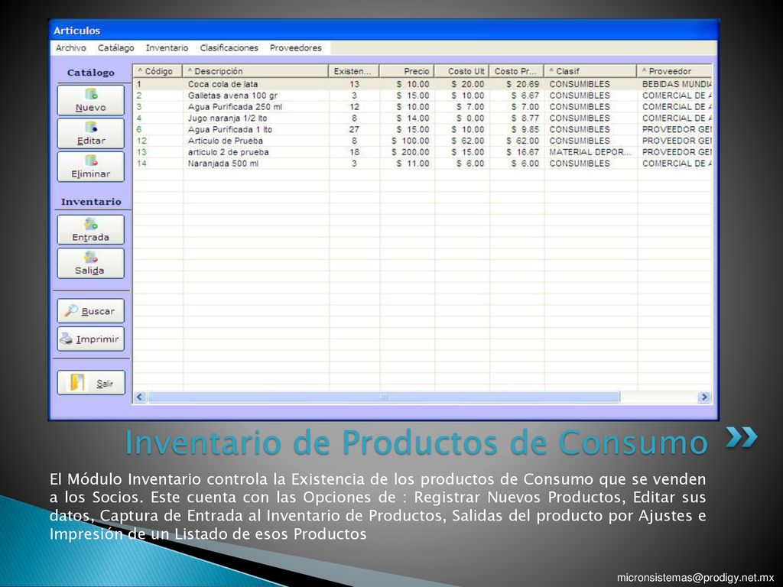
Task: Click the Buscar magnifier button
Action: click(90, 311)
